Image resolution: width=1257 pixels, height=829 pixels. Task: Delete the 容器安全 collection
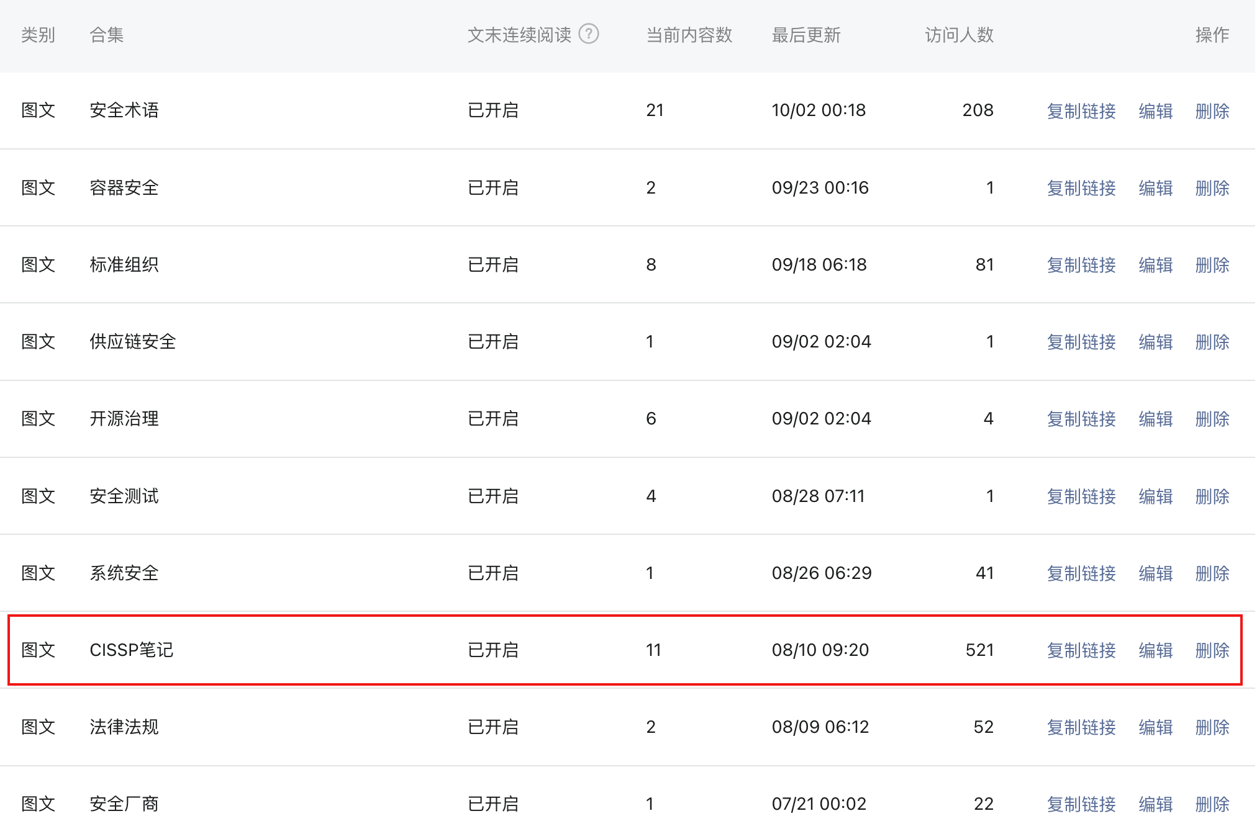point(1212,188)
